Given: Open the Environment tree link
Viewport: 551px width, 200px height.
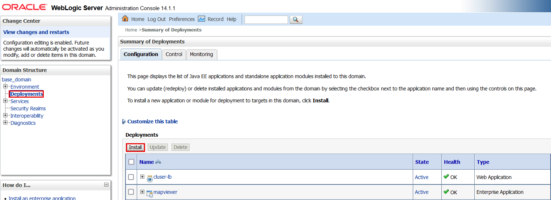Looking at the screenshot, I should 25,87.
